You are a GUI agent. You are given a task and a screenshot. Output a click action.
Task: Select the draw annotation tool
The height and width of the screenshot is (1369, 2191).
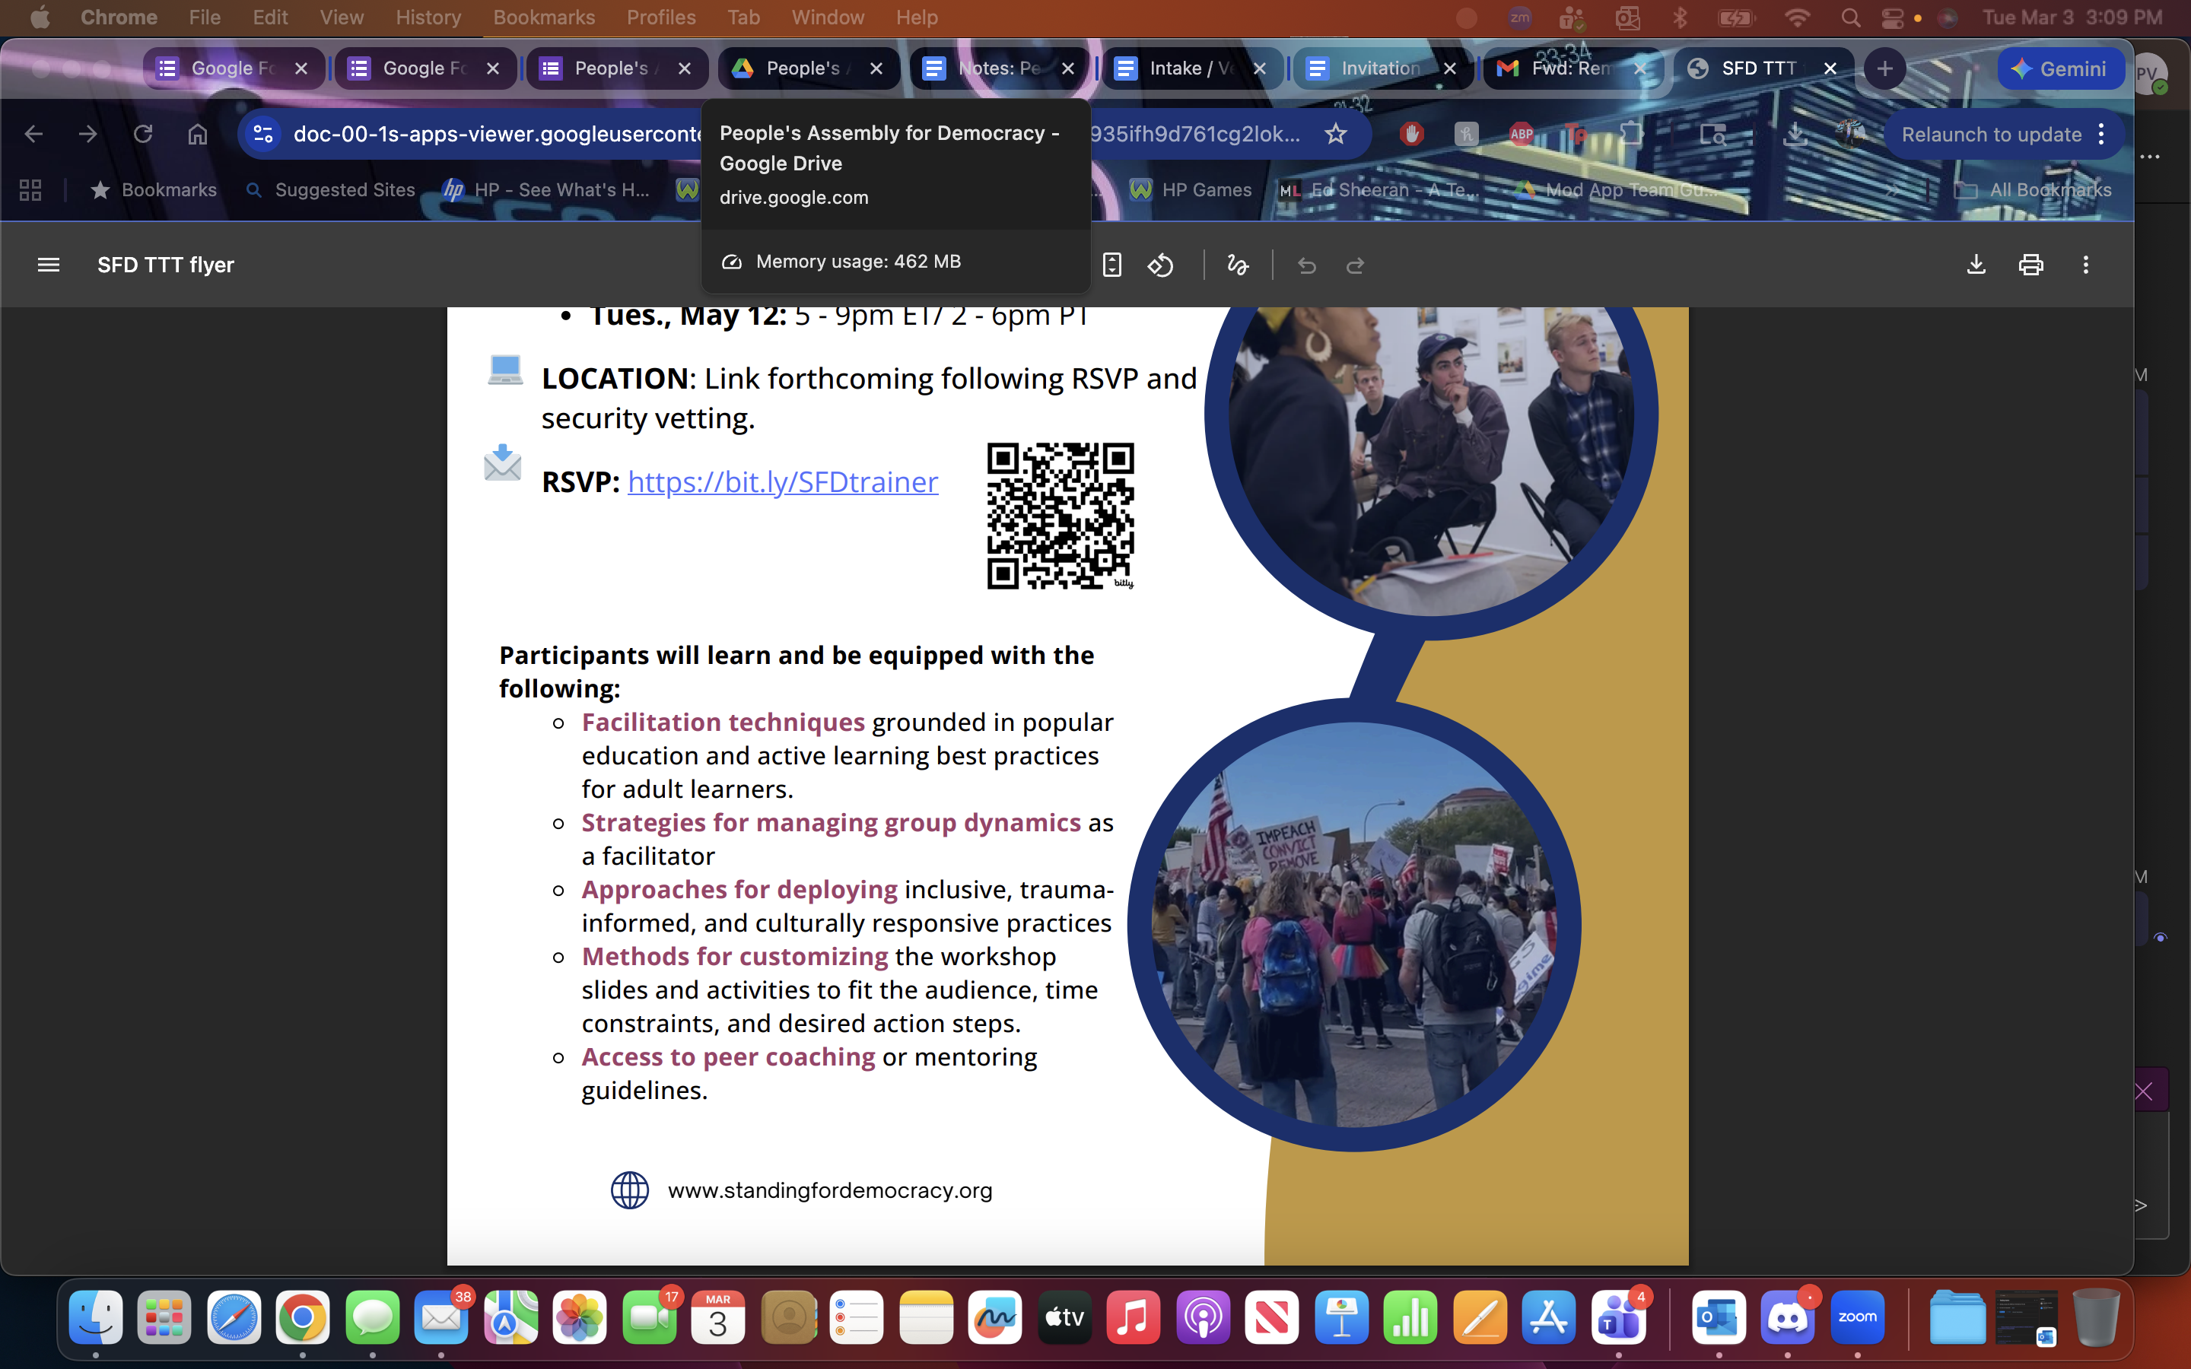[1238, 265]
